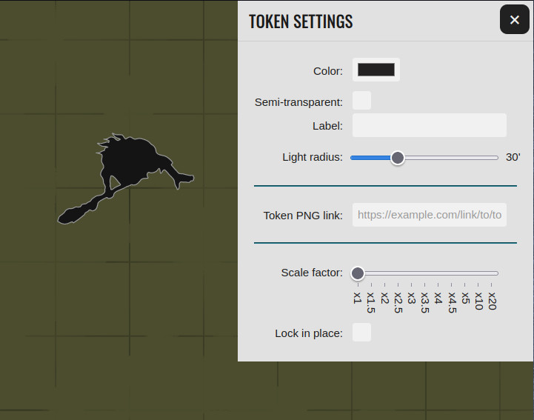The width and height of the screenshot is (534, 420).
Task: Click the Light radius slider handle
Action: pos(398,158)
